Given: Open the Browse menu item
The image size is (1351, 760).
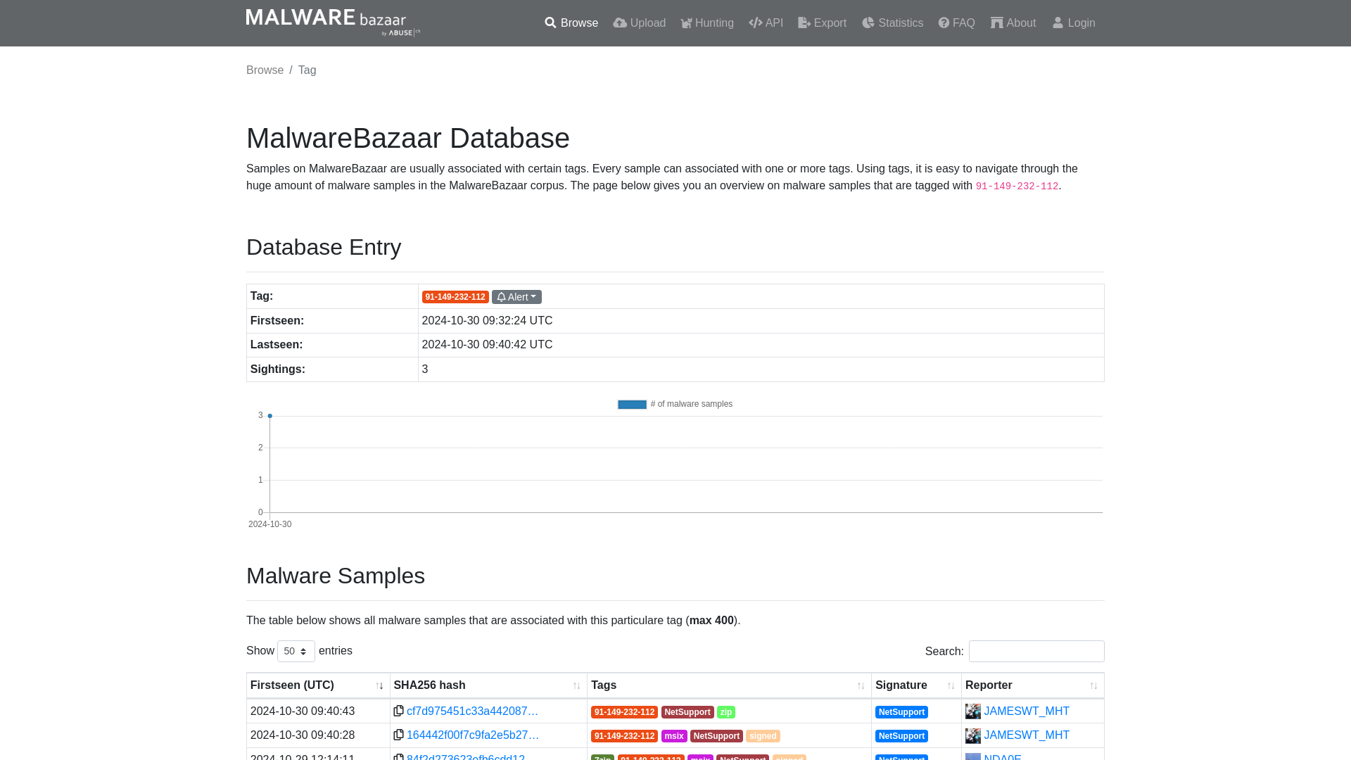Looking at the screenshot, I should click(x=571, y=23).
